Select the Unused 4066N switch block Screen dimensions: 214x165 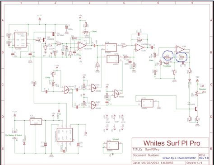pyautogui.click(x=112, y=146)
